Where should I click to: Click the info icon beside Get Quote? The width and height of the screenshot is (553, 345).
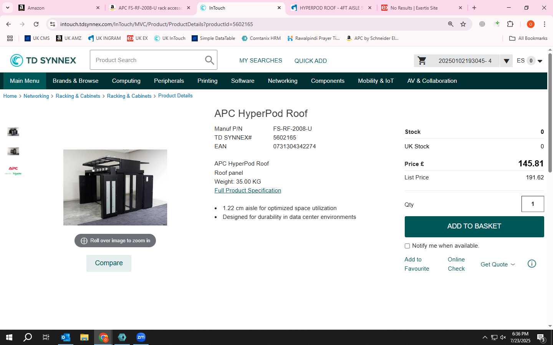pyautogui.click(x=532, y=264)
